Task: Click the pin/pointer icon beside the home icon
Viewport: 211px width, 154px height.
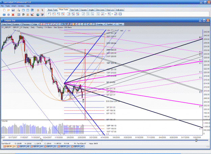Action: [x=42, y=10]
